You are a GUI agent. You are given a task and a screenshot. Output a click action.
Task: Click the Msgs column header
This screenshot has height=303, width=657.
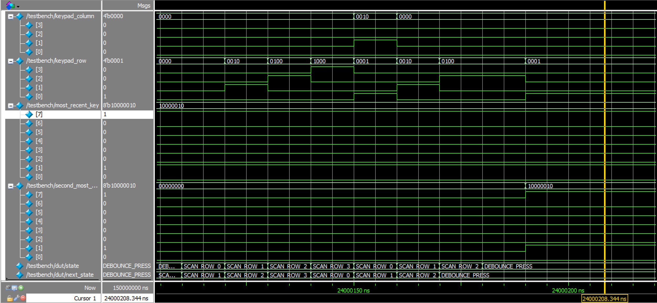pyautogui.click(x=144, y=6)
